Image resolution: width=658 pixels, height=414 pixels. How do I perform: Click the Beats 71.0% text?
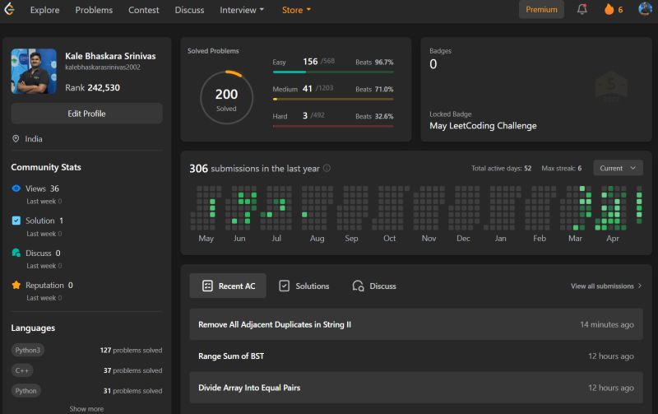pyautogui.click(x=374, y=89)
